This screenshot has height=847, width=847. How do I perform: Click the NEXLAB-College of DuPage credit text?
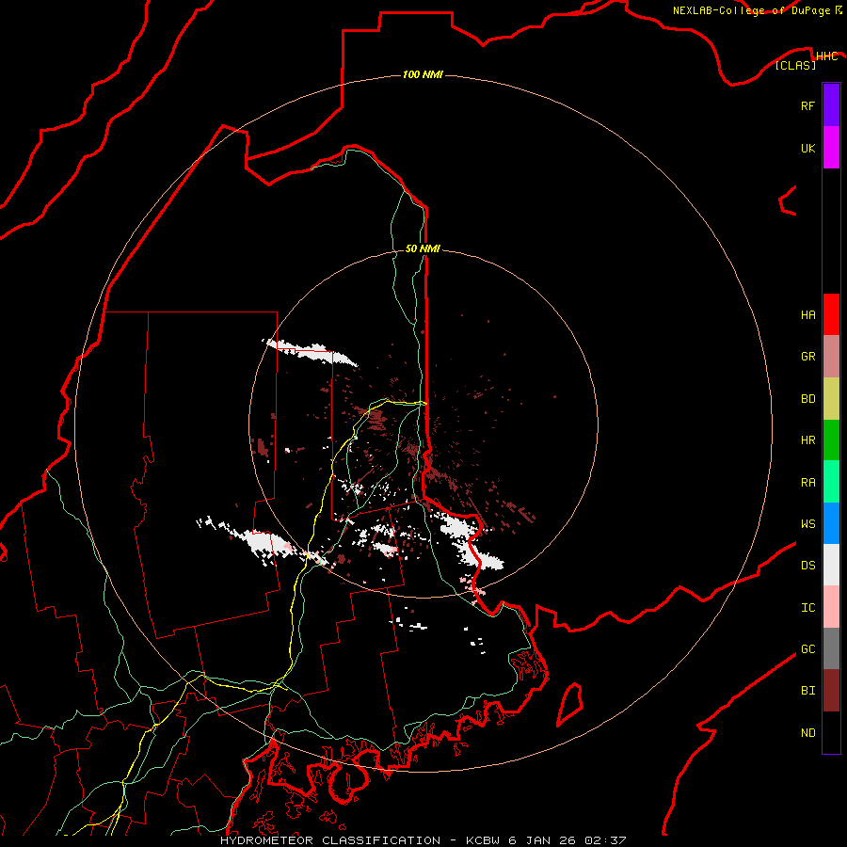coord(751,10)
